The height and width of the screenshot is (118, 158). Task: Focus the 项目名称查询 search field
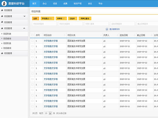click(x=44, y=24)
